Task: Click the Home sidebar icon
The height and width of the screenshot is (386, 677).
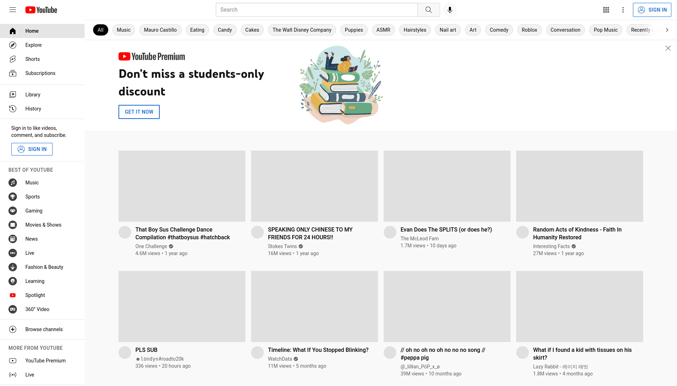Action: [x=13, y=31]
